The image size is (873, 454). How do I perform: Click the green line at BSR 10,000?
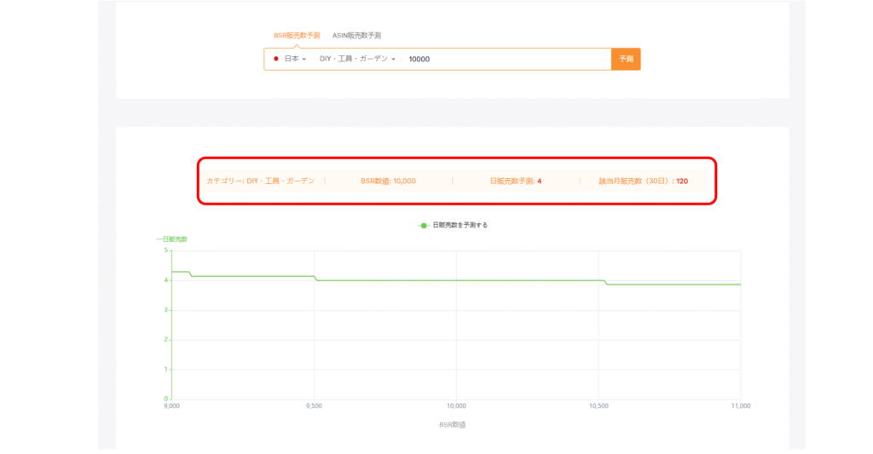click(x=456, y=280)
